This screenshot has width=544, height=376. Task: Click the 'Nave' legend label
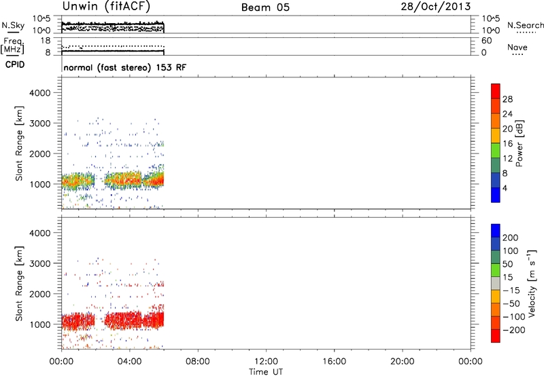coord(517,48)
